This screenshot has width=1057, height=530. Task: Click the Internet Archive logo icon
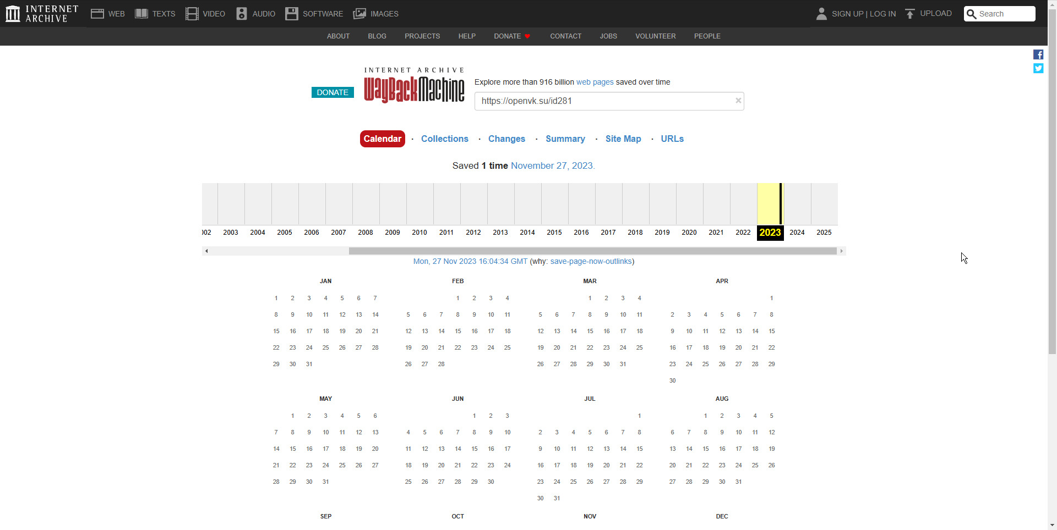pos(13,14)
